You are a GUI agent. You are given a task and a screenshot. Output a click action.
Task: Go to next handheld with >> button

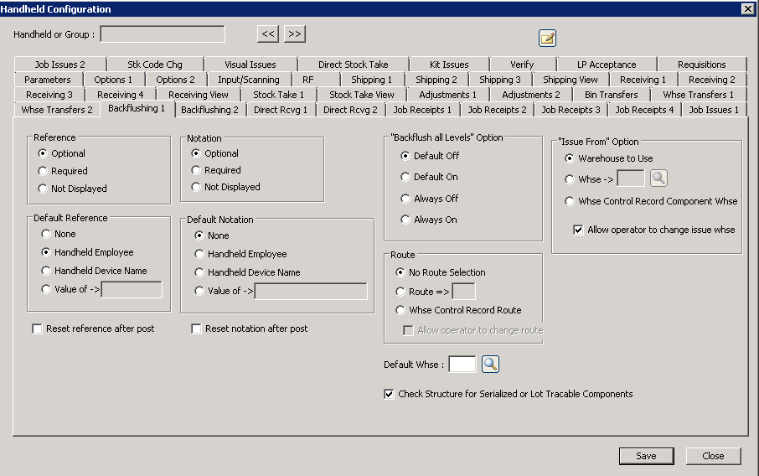click(294, 34)
